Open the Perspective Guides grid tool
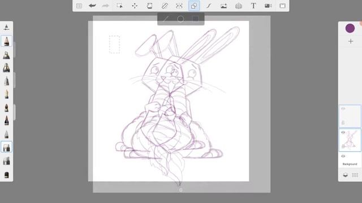 coord(239,6)
